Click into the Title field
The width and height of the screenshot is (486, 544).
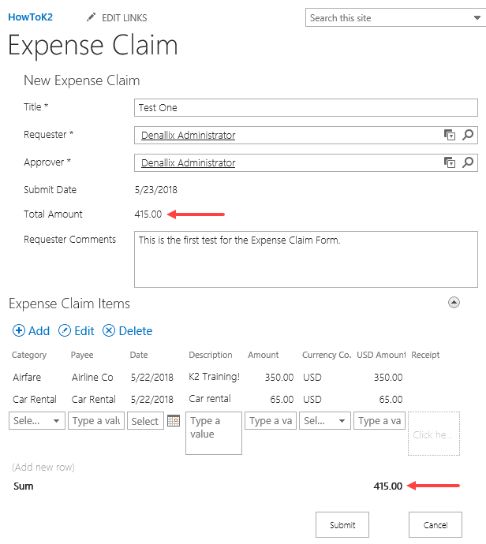[x=306, y=107]
